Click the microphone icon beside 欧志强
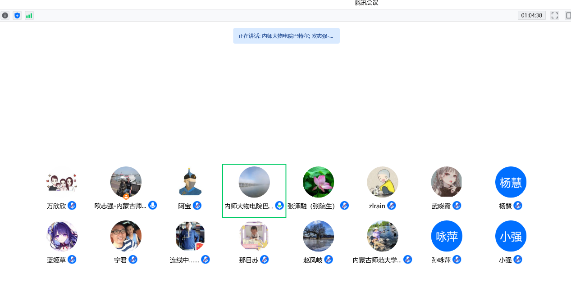 (x=153, y=205)
